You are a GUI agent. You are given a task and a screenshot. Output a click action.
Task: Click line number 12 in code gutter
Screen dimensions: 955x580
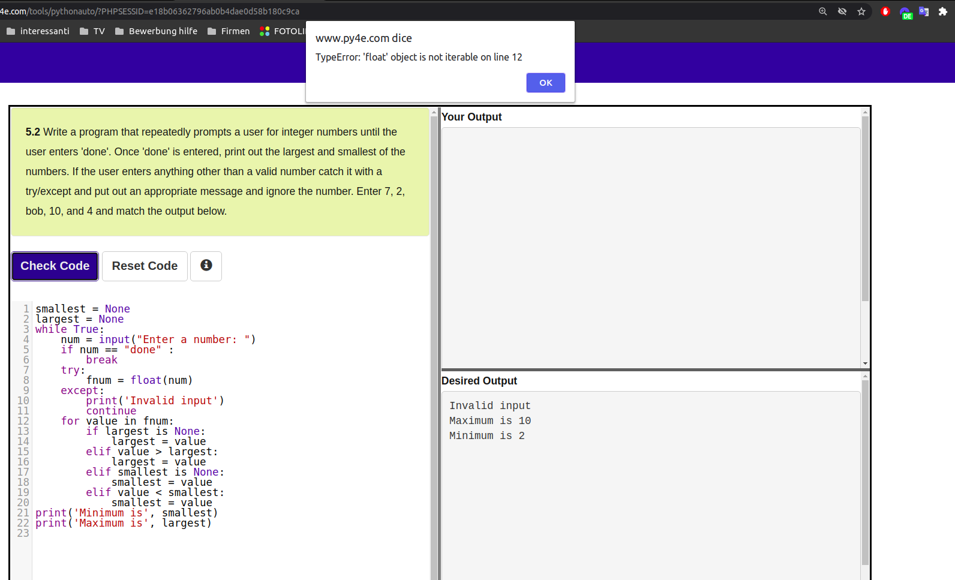pos(23,421)
